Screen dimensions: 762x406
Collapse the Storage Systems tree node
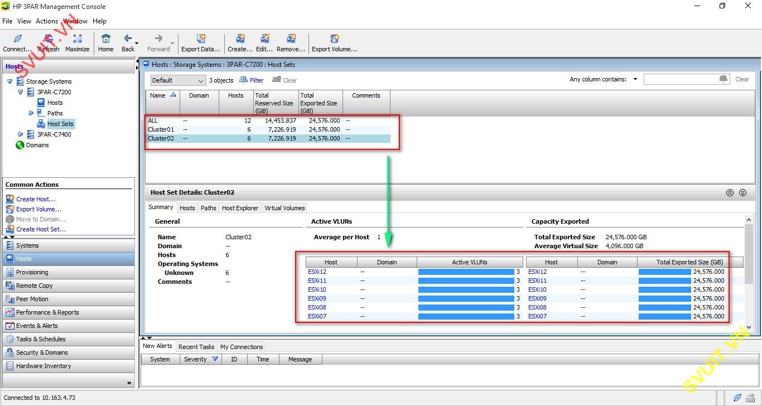click(x=10, y=81)
